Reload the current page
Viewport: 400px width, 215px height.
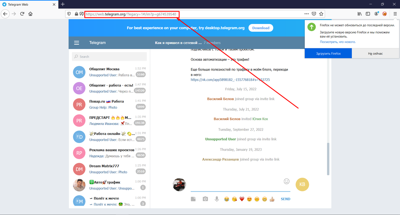22,14
